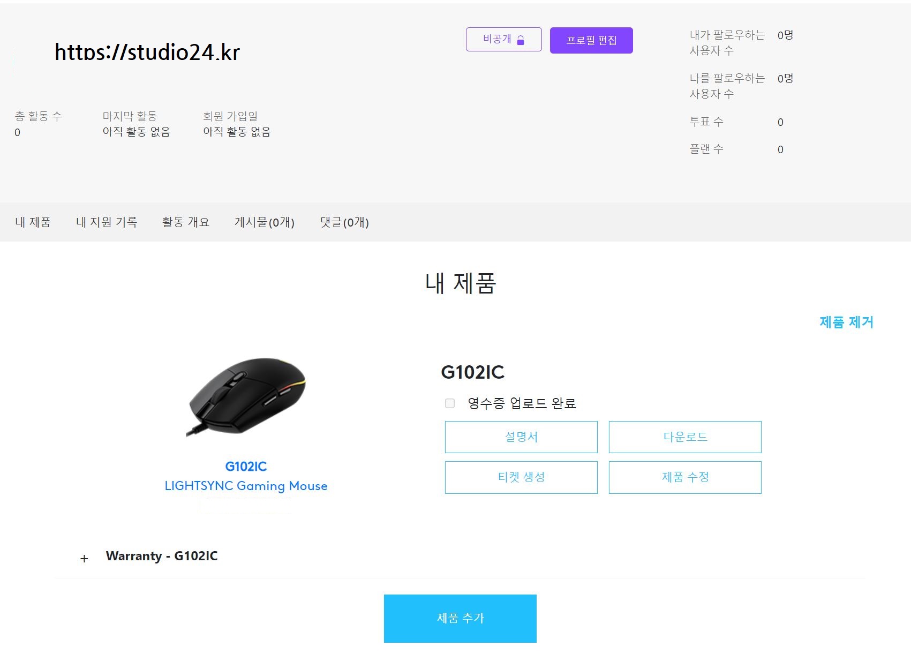Tick the 영수증 업로드 완료 checkbox
Image resolution: width=911 pixels, height=654 pixels.
click(x=450, y=403)
